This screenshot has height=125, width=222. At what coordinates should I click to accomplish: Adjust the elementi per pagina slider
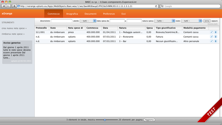[105, 120]
